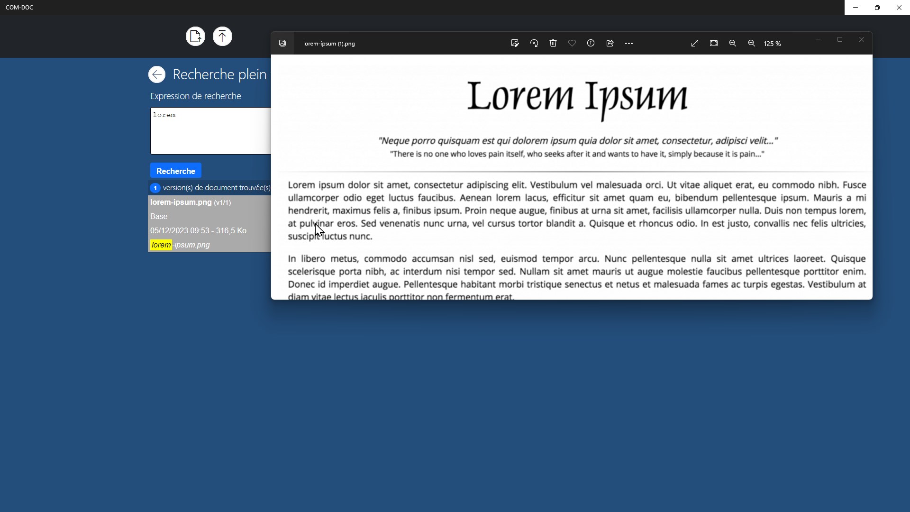This screenshot has width=910, height=512.
Task: Delete the image using trash icon
Action: [553, 43]
